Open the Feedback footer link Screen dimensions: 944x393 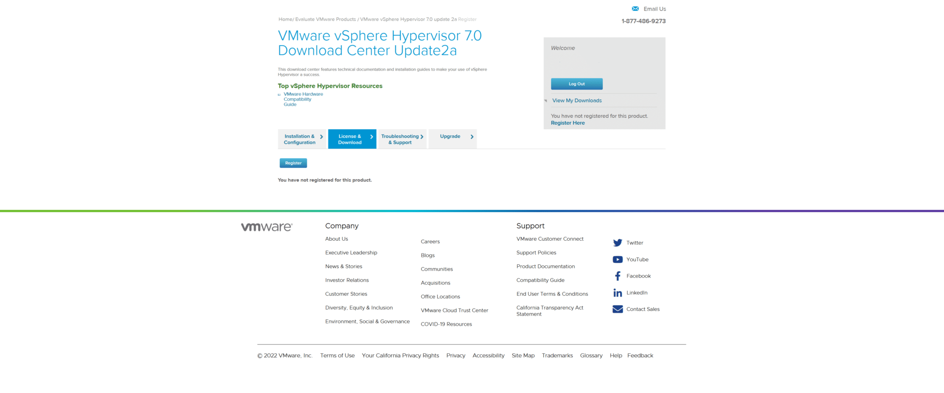(x=640, y=356)
